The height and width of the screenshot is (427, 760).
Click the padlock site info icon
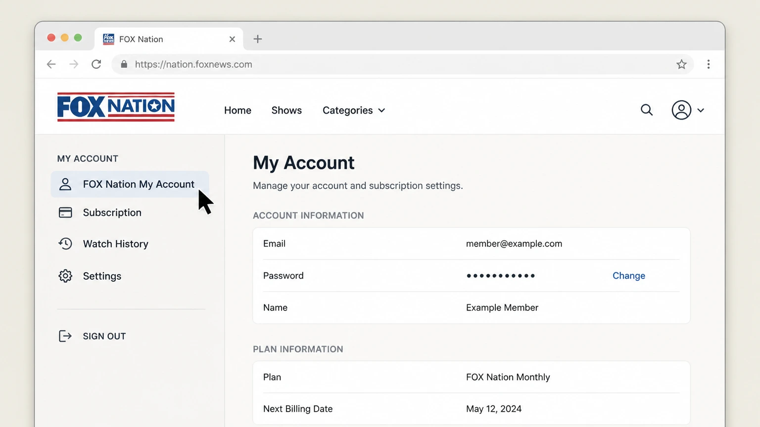tap(124, 64)
